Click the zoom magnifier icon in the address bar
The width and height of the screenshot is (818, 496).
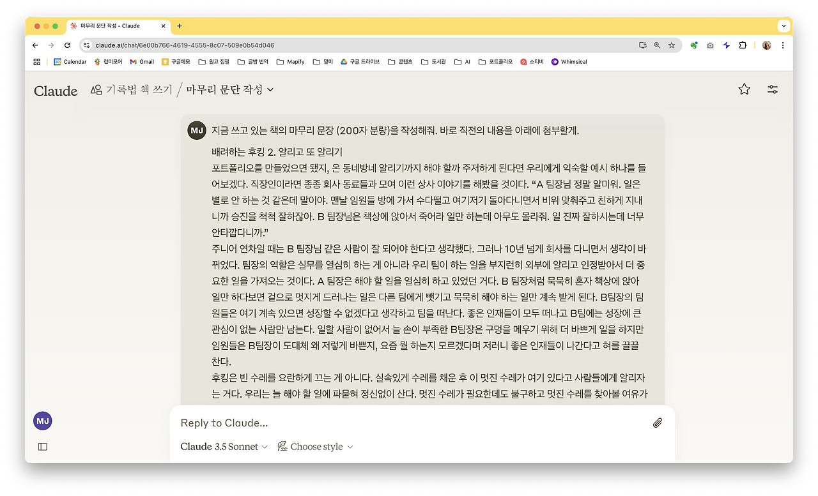657,45
